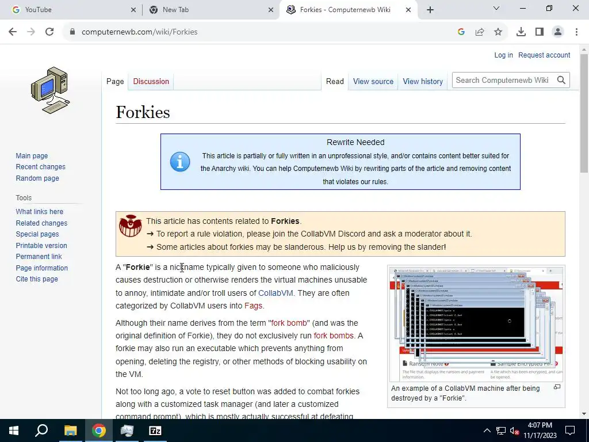
Task: Toggle the Chrome side panel icon
Action: pos(540,32)
